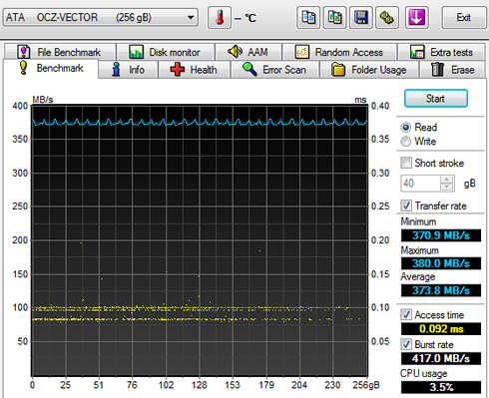489x398 pixels.
Task: Open the Erase tab with trash icon
Action: pyautogui.click(x=452, y=70)
